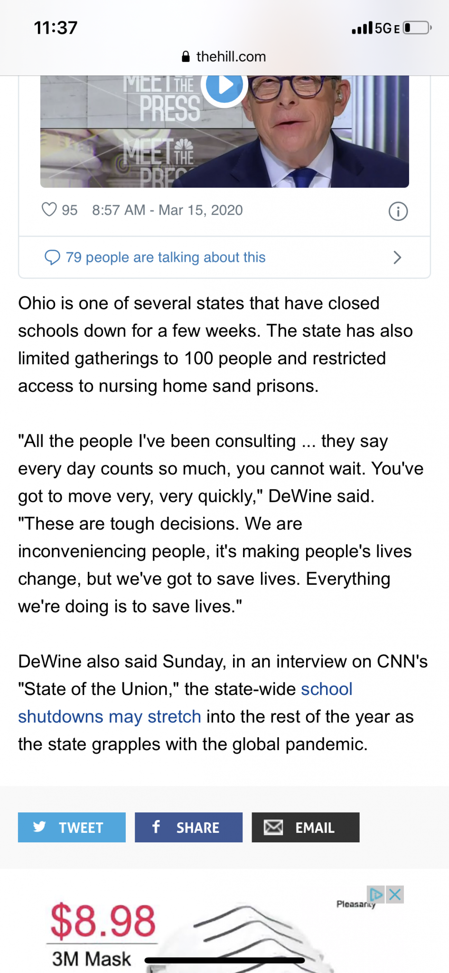Tap the lock security icon
Image resolution: width=449 pixels, height=973 pixels.
pyautogui.click(x=186, y=57)
